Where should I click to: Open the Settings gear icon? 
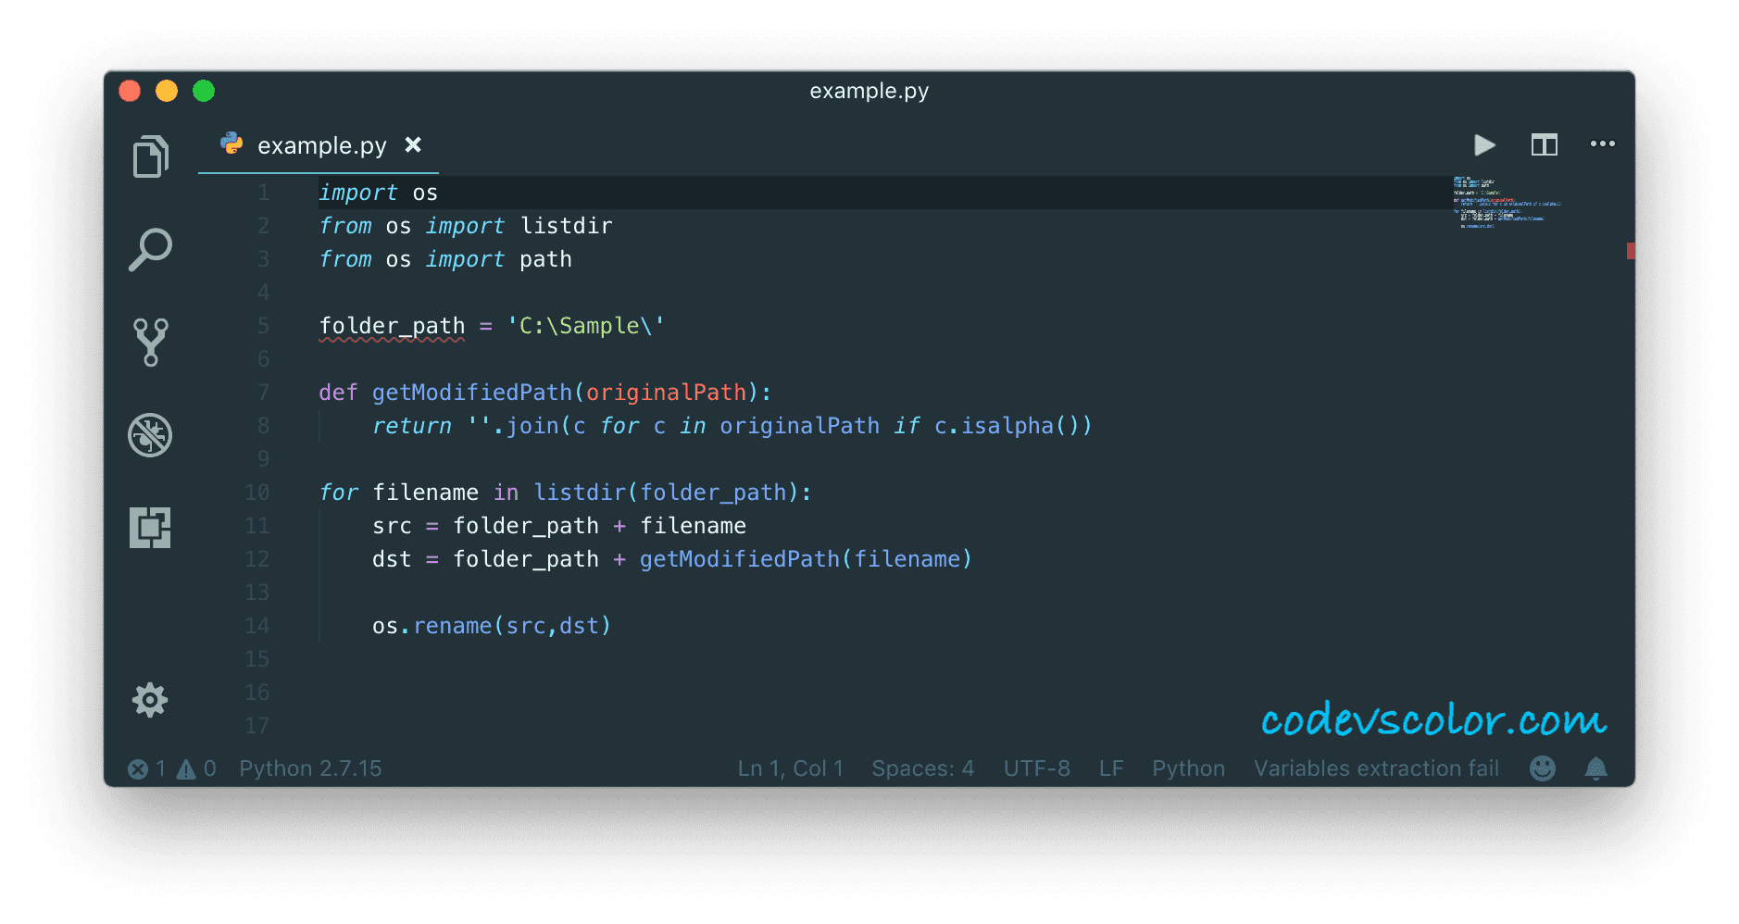[150, 701]
